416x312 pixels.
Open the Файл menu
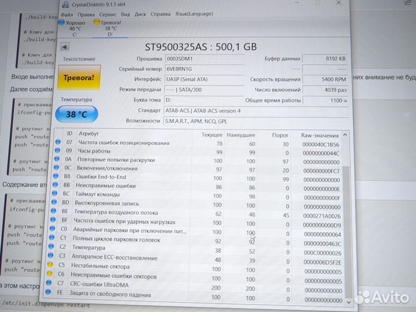[x=67, y=14]
